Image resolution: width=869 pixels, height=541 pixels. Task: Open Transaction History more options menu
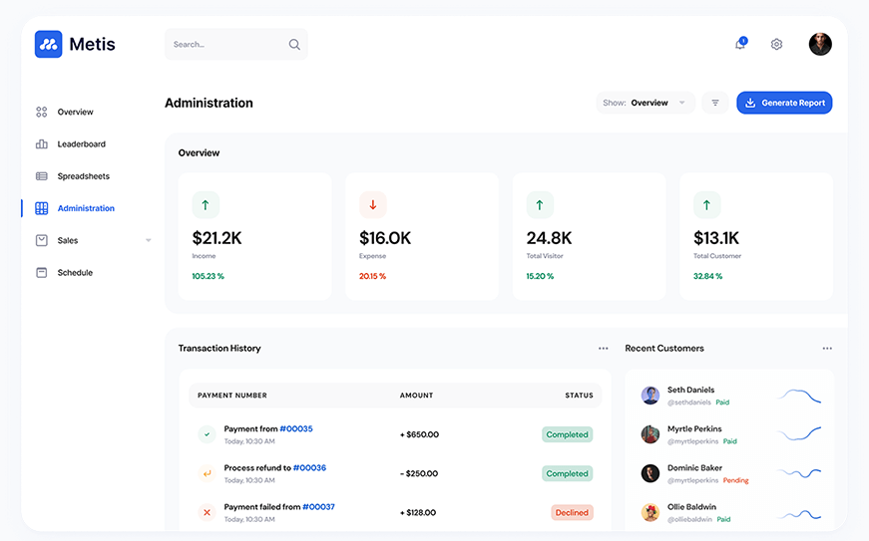[x=603, y=349]
